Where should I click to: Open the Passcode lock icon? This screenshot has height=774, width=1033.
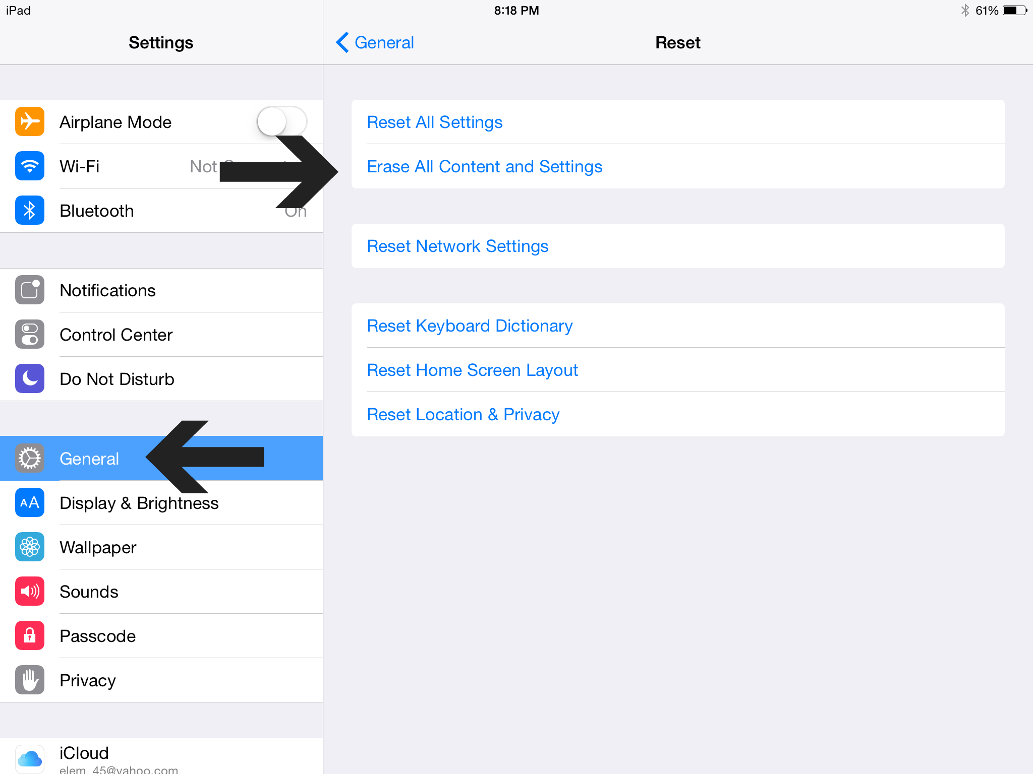[x=30, y=635]
